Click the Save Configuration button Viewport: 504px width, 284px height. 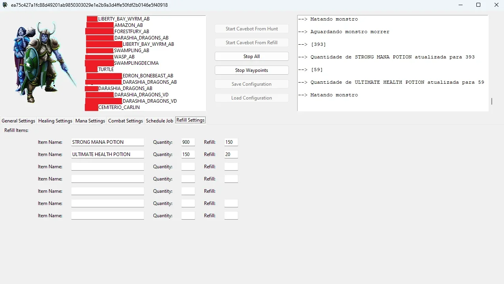pyautogui.click(x=252, y=84)
